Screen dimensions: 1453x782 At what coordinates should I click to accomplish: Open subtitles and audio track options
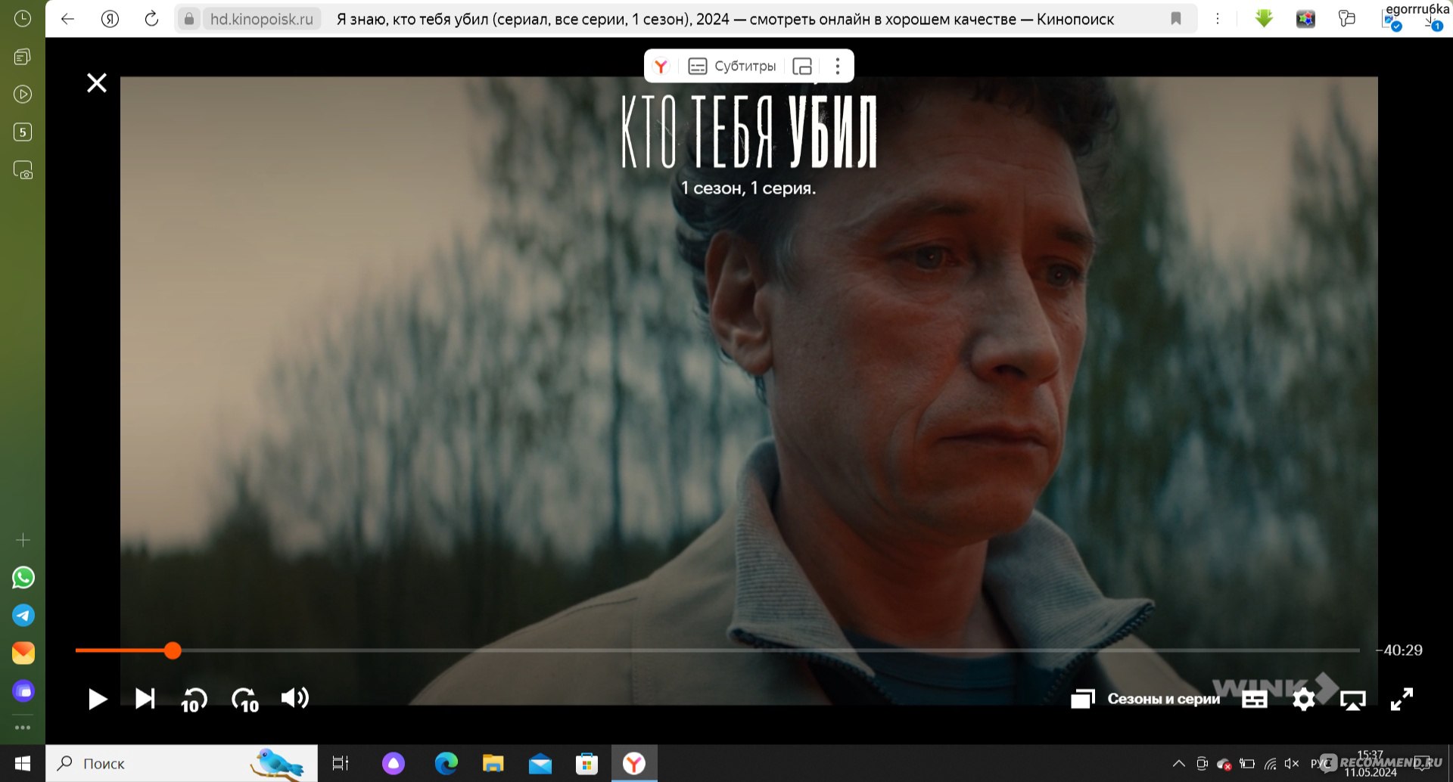[x=1254, y=700]
